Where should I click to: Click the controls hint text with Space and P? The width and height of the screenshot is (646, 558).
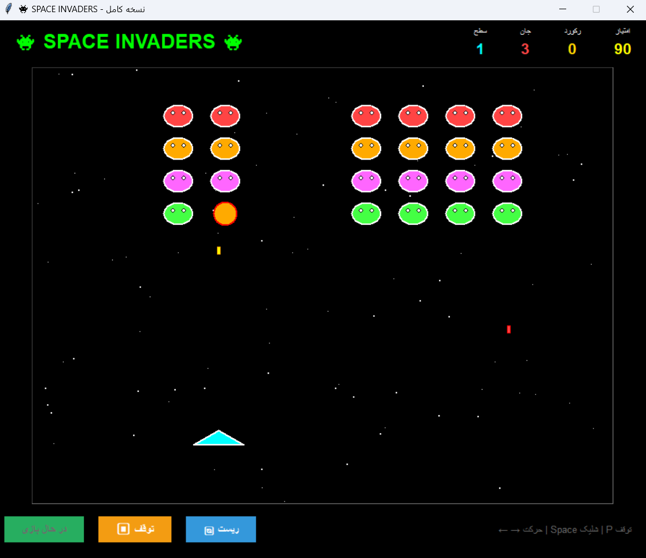point(565,530)
